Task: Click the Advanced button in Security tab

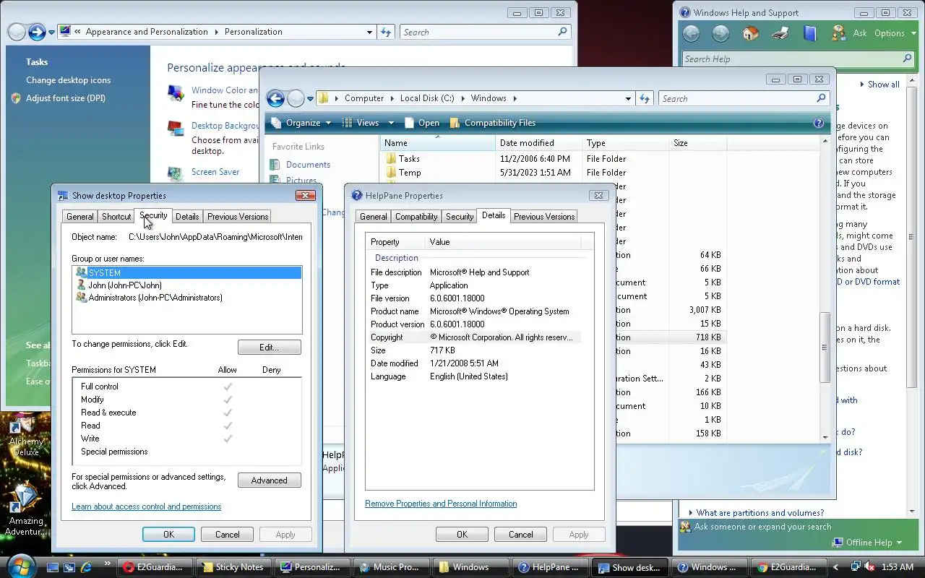Action: click(269, 480)
